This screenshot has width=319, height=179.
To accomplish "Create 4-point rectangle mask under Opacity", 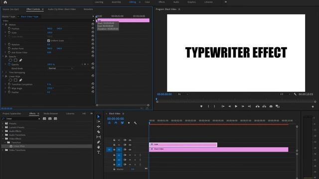I will (15, 60).
